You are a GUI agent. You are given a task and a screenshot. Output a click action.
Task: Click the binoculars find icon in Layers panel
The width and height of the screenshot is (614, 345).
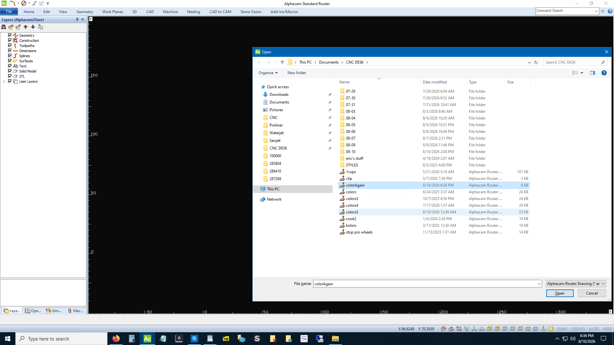pyautogui.click(x=4, y=27)
